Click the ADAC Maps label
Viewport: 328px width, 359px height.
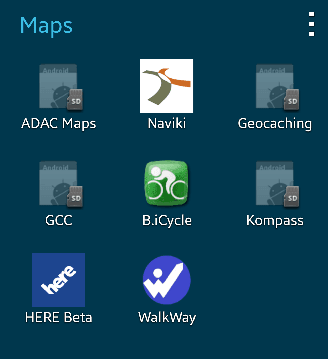point(58,124)
